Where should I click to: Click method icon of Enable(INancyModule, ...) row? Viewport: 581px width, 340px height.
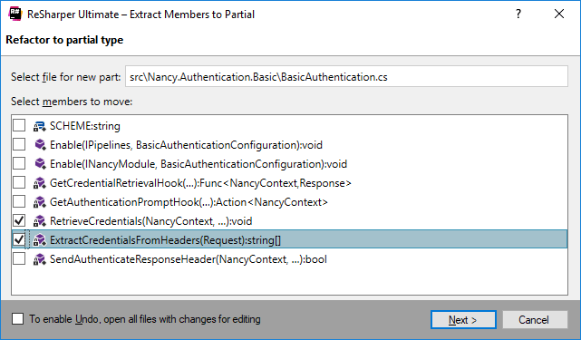pos(40,163)
